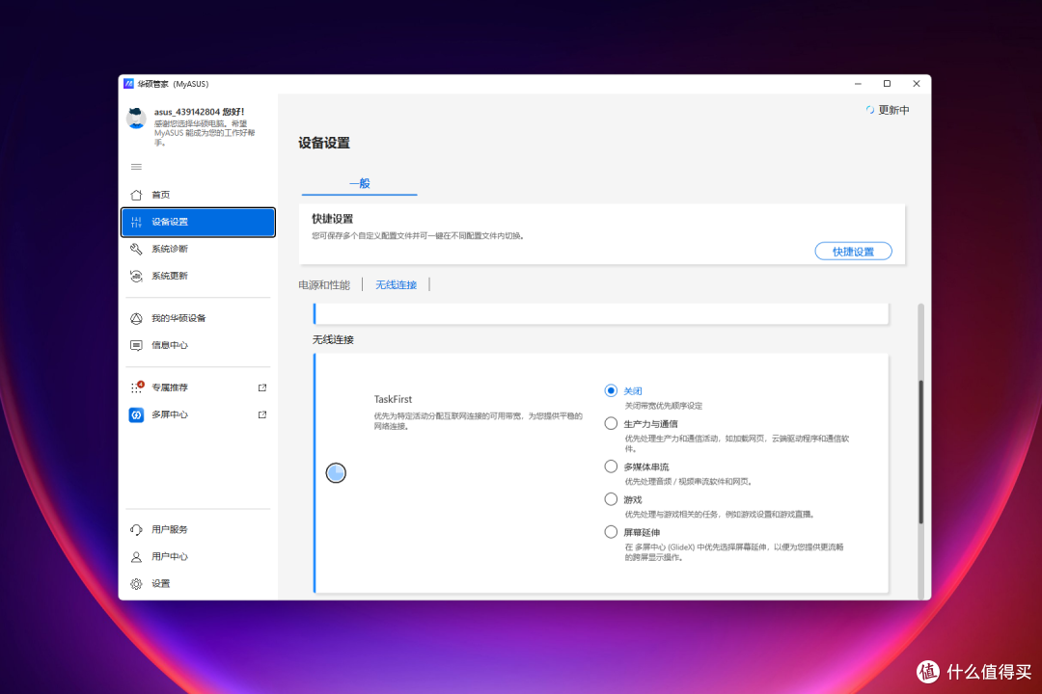This screenshot has height=694, width=1042.
Task: Select the 游戏 radio option
Action: [611, 498]
